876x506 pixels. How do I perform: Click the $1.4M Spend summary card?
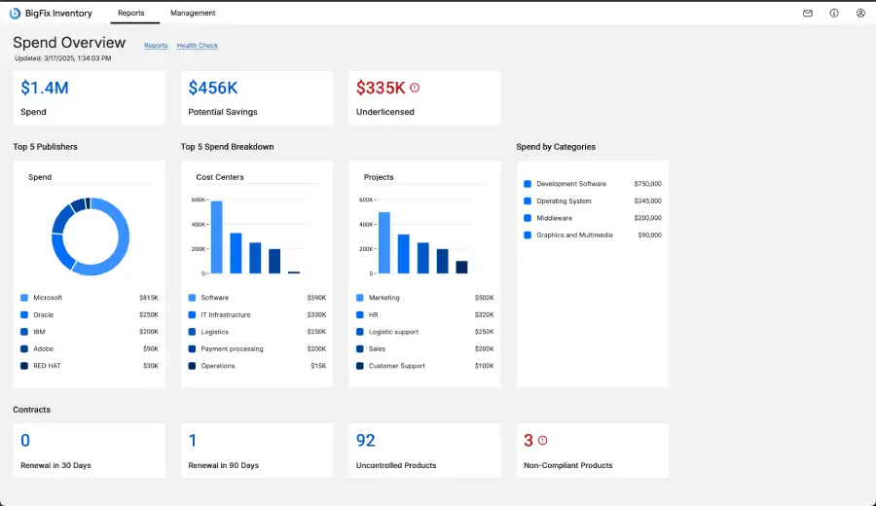[89, 97]
